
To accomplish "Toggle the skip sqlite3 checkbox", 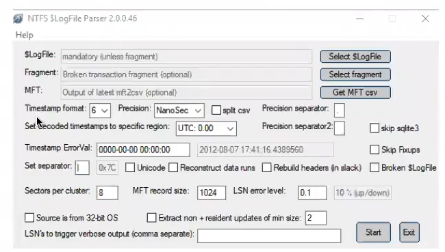I will click(x=374, y=128).
